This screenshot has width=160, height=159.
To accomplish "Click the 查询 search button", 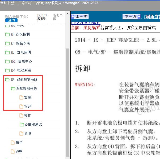I will (11, 20).
